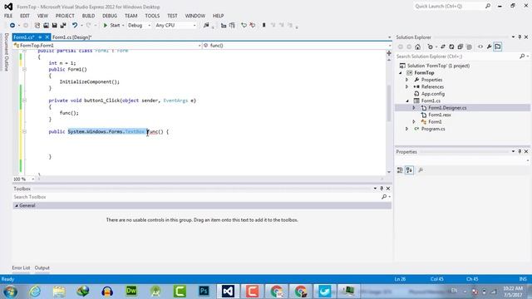
Task: Collapse the General group in Toolbox
Action: (17, 206)
